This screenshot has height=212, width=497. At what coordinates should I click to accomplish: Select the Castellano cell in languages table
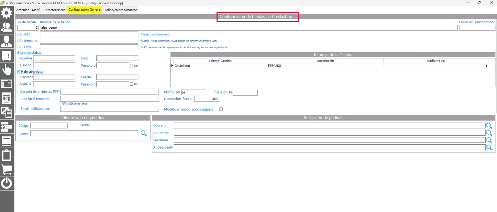[x=220, y=66]
